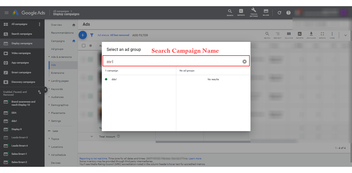Open Extensions page
This screenshot has width=352, height=173.
pos(57,73)
